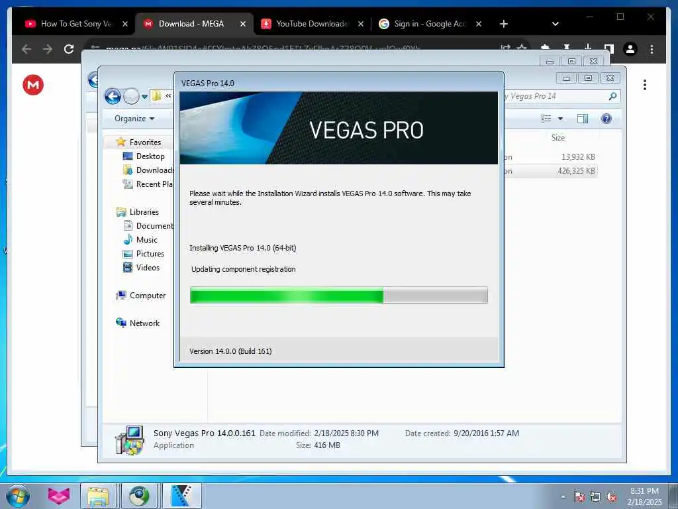Select Favorites in the navigation pane
This screenshot has width=678, height=509.
tap(145, 142)
